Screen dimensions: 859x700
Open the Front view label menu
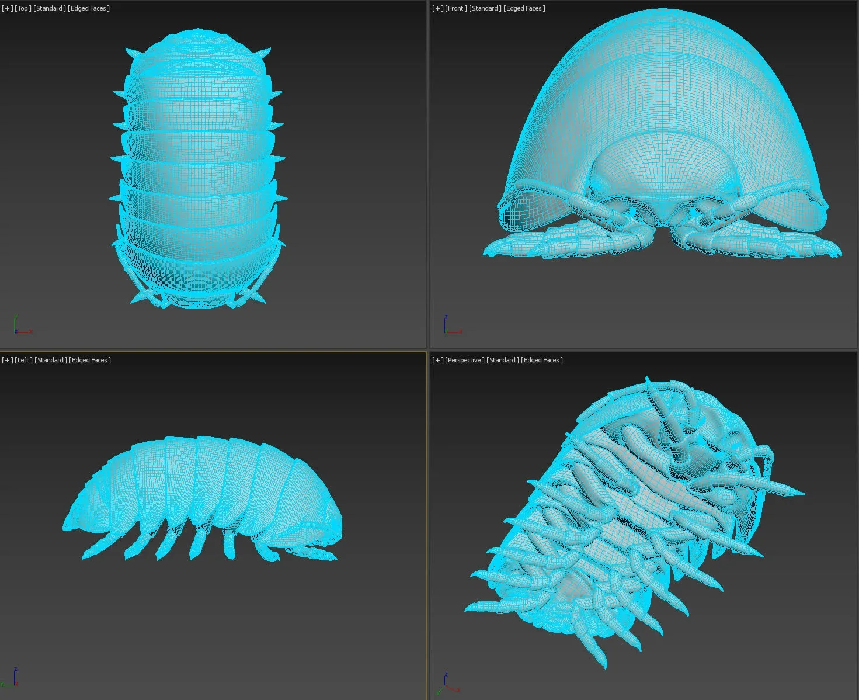tap(455, 8)
